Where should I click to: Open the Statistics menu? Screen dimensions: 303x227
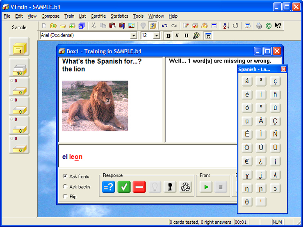(119, 16)
